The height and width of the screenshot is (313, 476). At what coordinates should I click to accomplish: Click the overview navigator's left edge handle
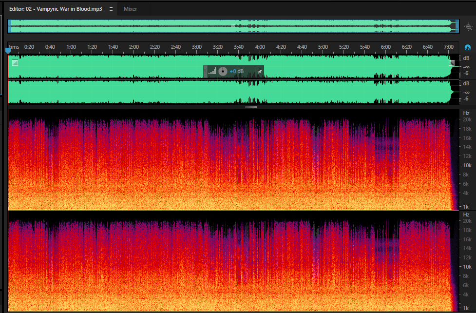[x=9, y=26]
